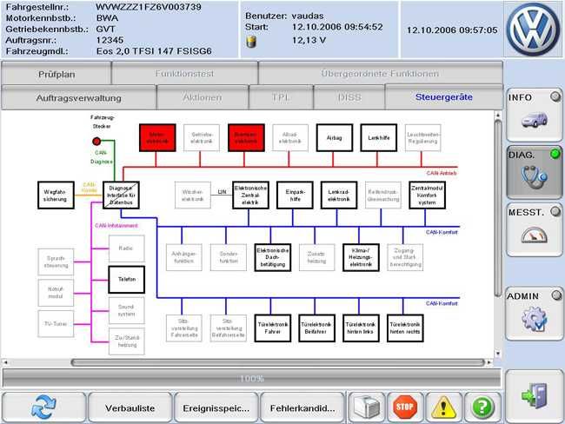This screenshot has width=565, height=424.
Task: Select the red Motorelektronik control unit box
Action: coord(157,138)
